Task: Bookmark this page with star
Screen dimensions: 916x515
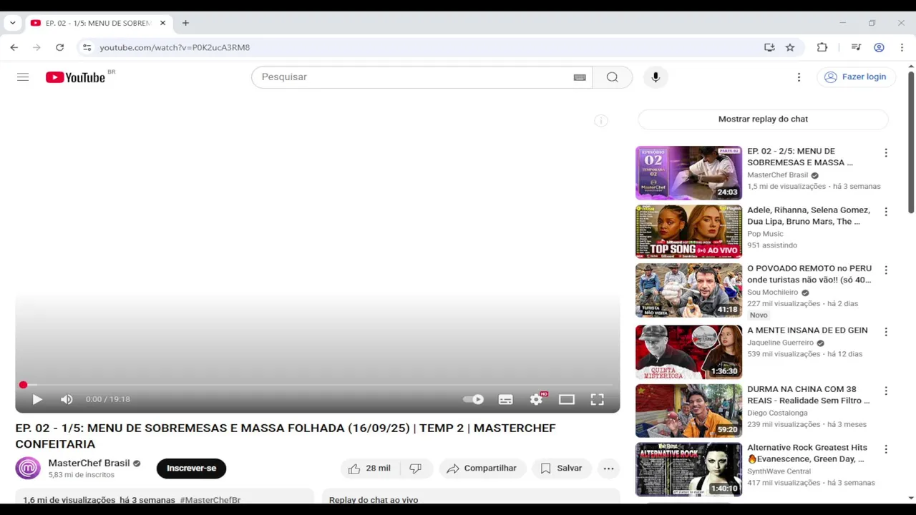Action: tap(790, 47)
